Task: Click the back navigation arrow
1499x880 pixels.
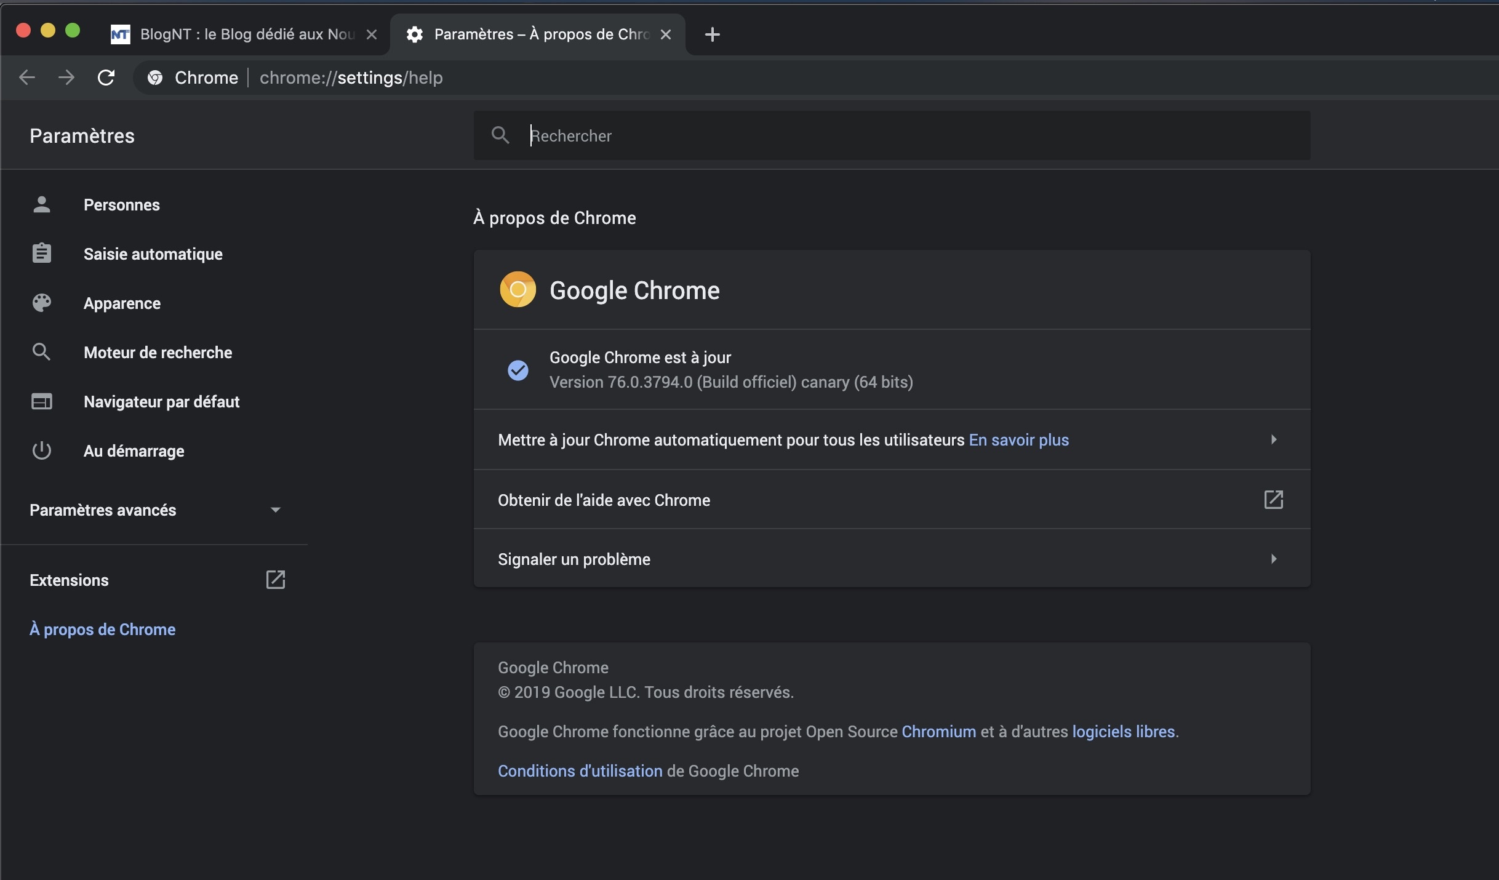Action: [27, 78]
